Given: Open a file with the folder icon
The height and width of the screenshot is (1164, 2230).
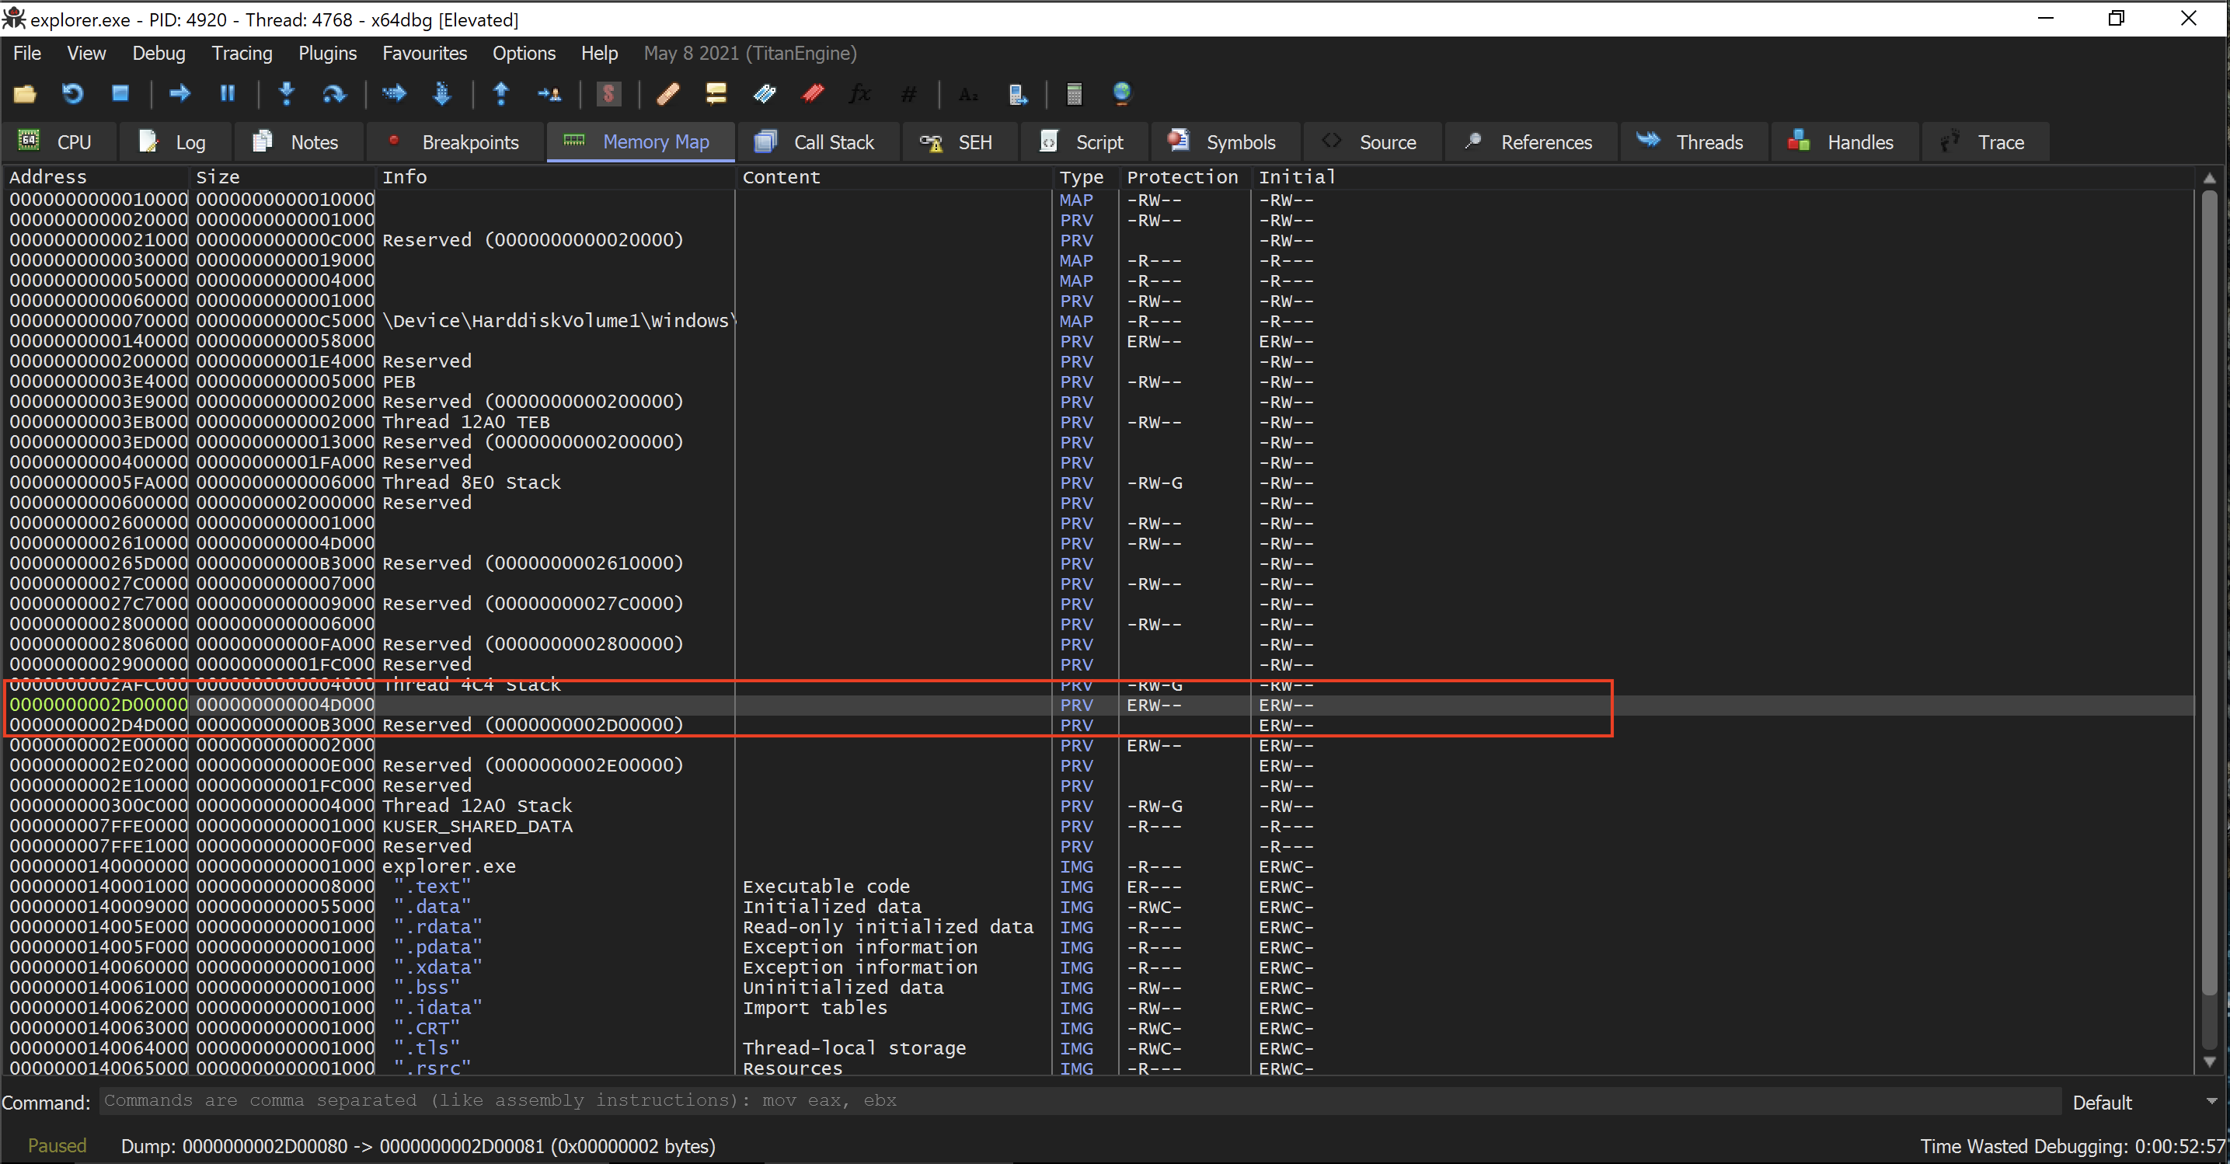Looking at the screenshot, I should pos(25,93).
